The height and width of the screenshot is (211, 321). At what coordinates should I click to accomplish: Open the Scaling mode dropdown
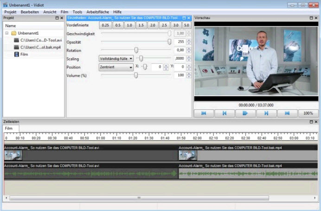116,59
